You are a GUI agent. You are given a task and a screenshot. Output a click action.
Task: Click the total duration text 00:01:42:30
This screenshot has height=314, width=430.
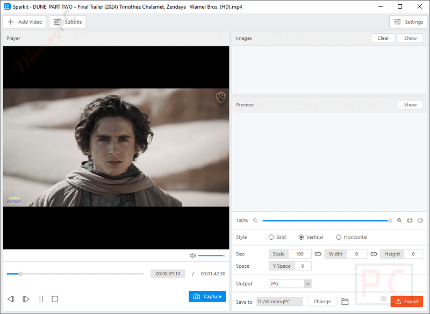213,274
